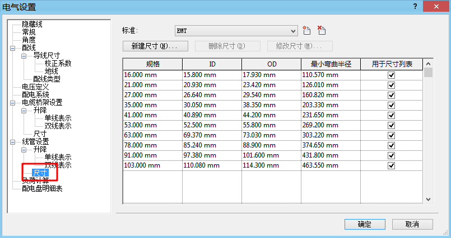Click the ID column header
This screenshot has height=238, width=451.
tap(212, 64)
